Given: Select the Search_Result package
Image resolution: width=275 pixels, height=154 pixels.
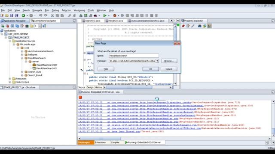Looking at the screenshot, I should coord(35,75).
